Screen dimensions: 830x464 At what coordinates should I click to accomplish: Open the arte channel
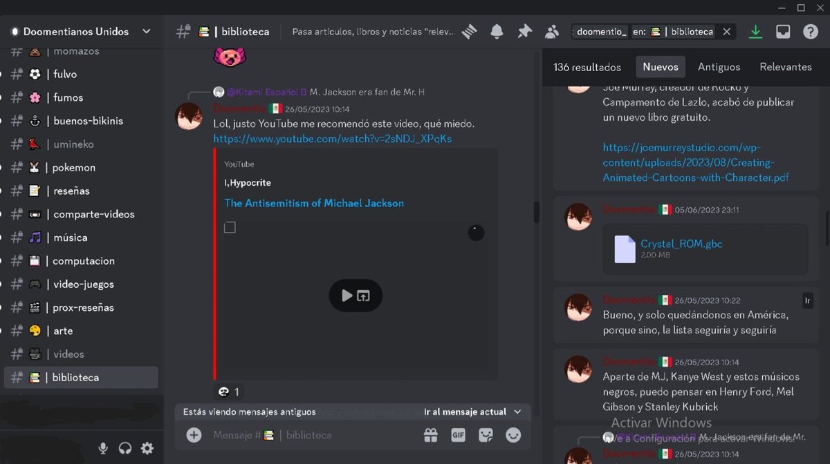point(80,331)
